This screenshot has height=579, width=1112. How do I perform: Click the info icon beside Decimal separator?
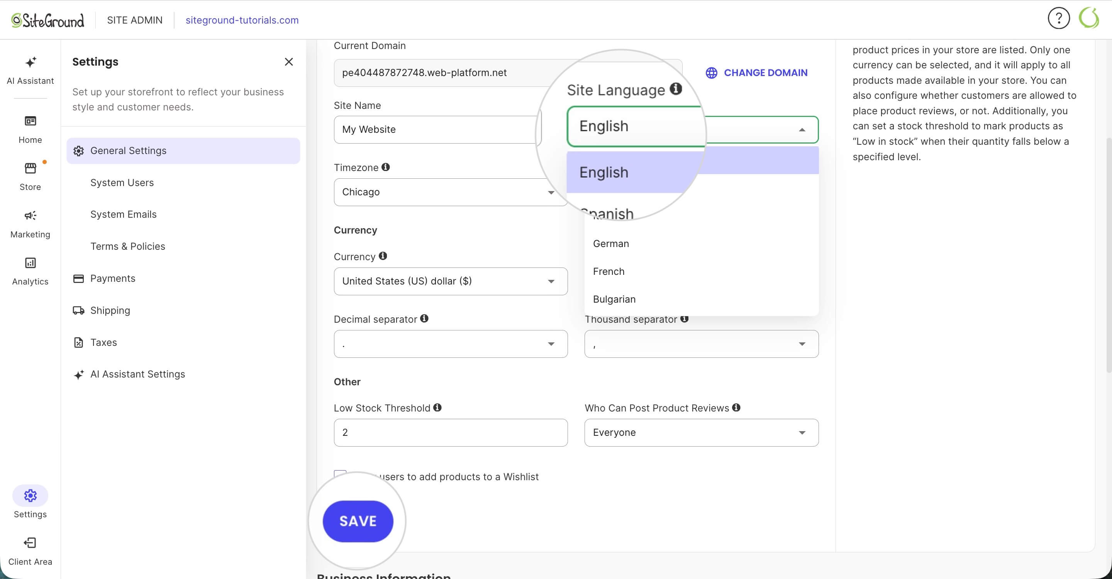(424, 318)
